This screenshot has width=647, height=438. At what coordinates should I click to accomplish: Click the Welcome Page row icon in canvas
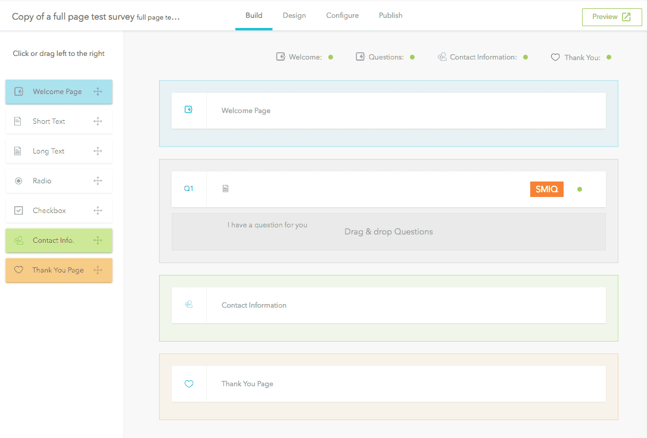pos(189,109)
